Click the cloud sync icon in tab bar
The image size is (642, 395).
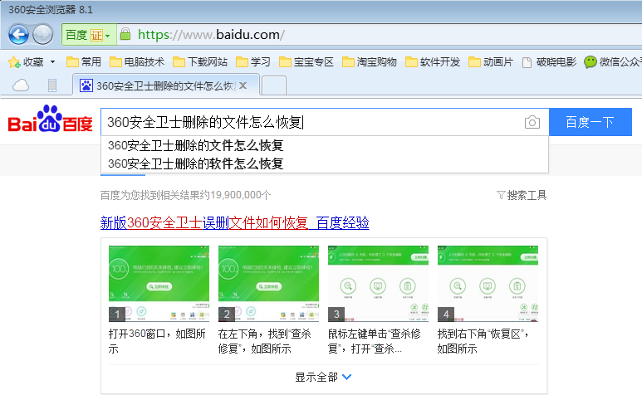click(x=21, y=85)
